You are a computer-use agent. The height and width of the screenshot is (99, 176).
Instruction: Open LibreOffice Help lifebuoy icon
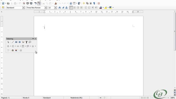pyautogui.click(x=99, y=3)
